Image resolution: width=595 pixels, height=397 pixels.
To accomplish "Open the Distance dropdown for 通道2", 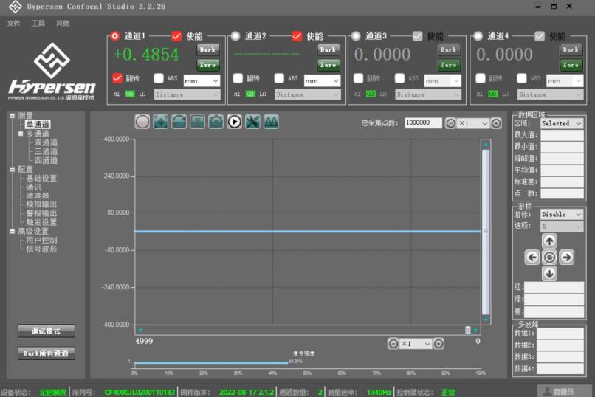I will 307,94.
